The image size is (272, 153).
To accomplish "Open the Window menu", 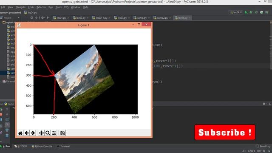I will [76, 7].
